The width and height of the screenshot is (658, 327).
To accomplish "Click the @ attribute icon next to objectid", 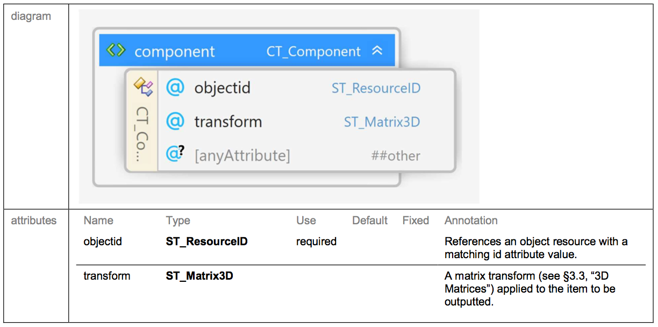I will point(175,88).
